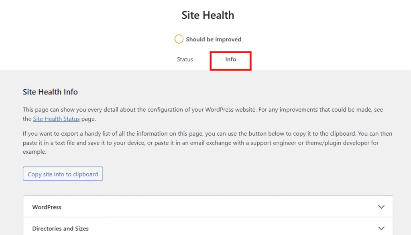
Task: Click the yellow site health status circle
Action: (179, 39)
